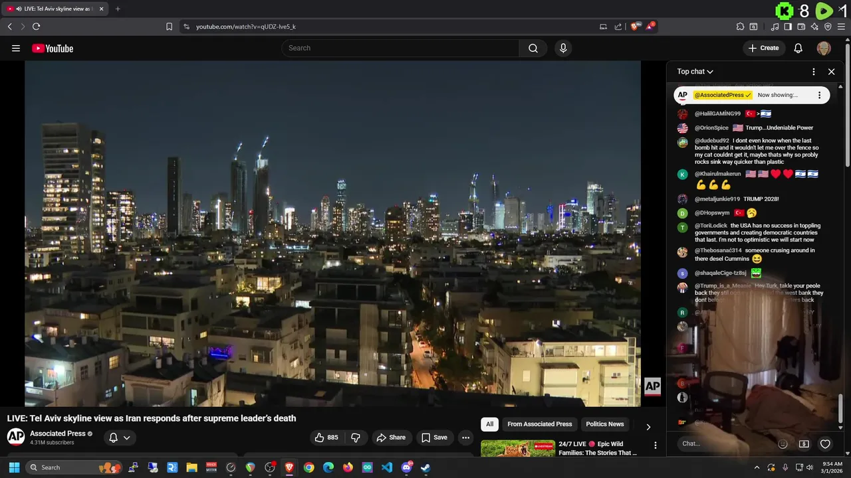Click the @metaljunkie919 username in chat
The height and width of the screenshot is (478, 851).
(717, 199)
